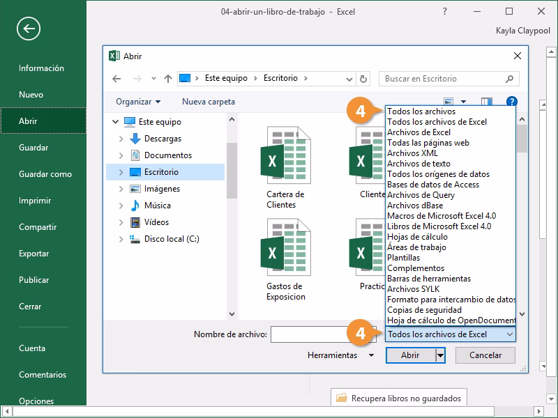
Task: Open the Abrir button's split dropdown arrow
Action: 442,355
